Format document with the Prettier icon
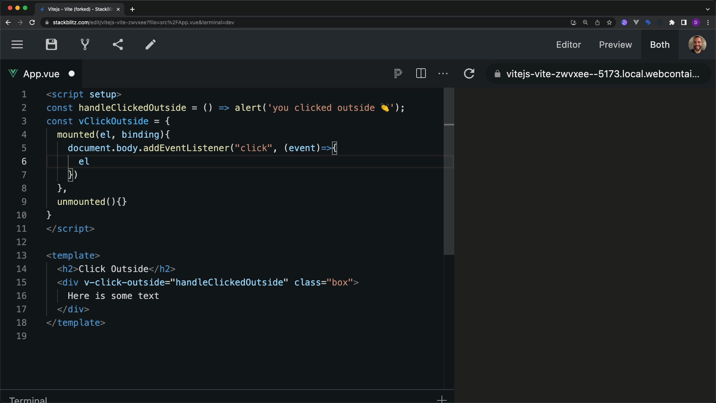 398,74
